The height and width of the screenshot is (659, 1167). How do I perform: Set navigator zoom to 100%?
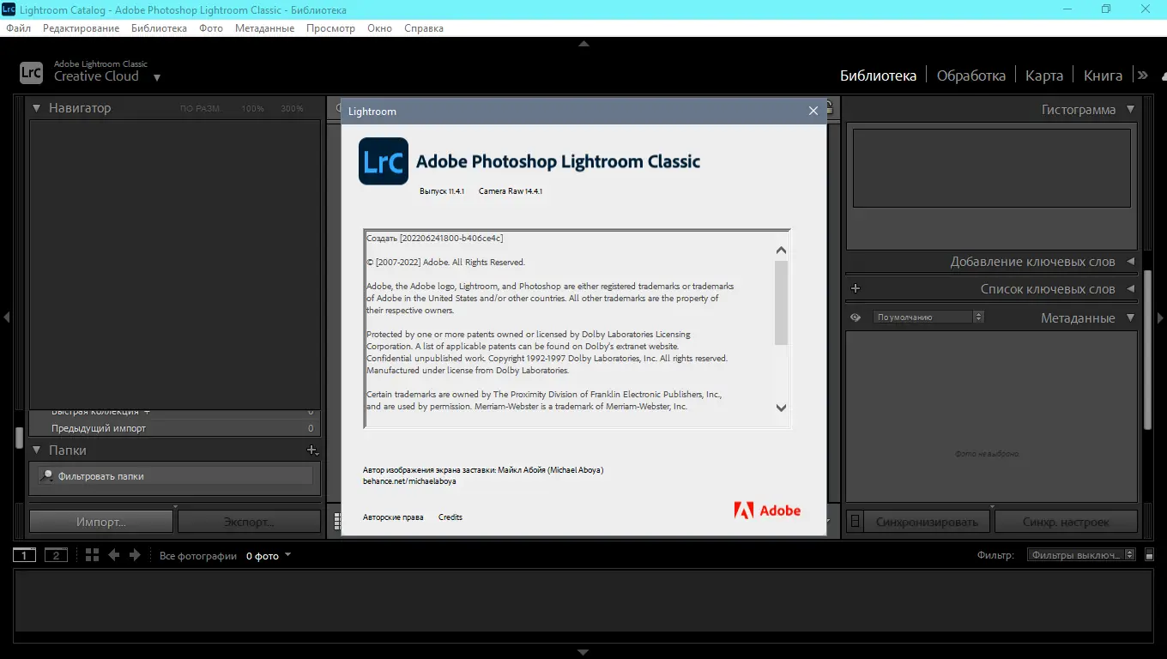(x=252, y=109)
